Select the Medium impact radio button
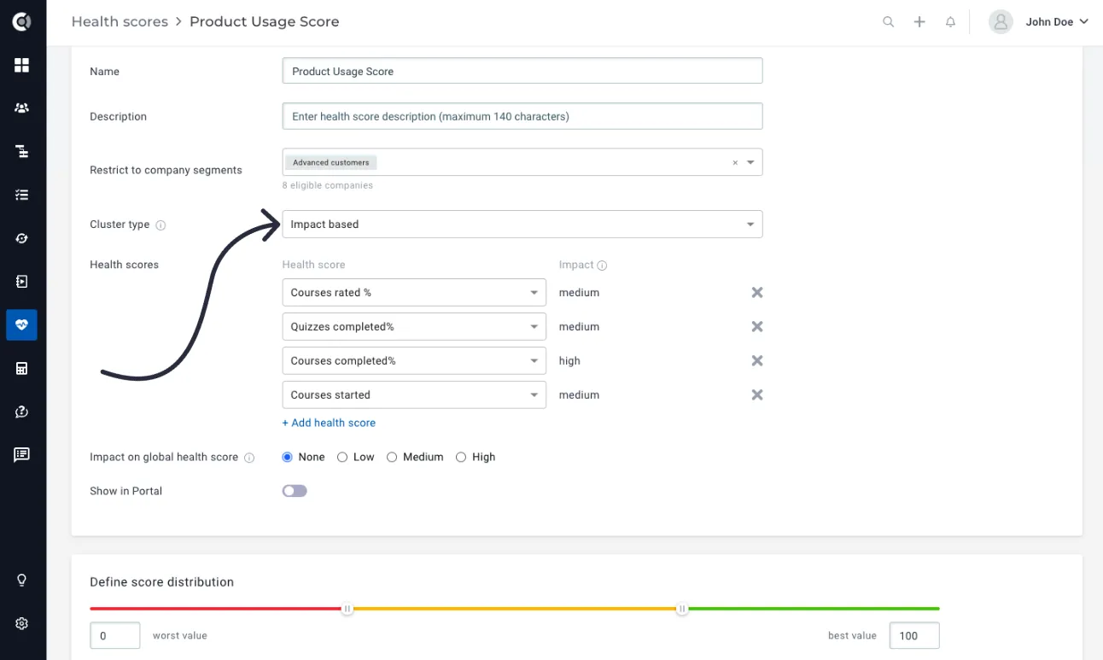1103x660 pixels. coord(392,457)
